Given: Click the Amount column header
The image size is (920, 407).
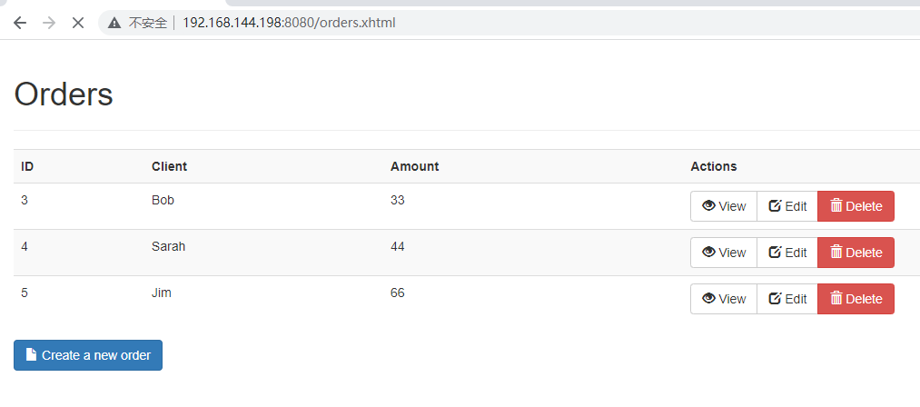Looking at the screenshot, I should (x=414, y=166).
